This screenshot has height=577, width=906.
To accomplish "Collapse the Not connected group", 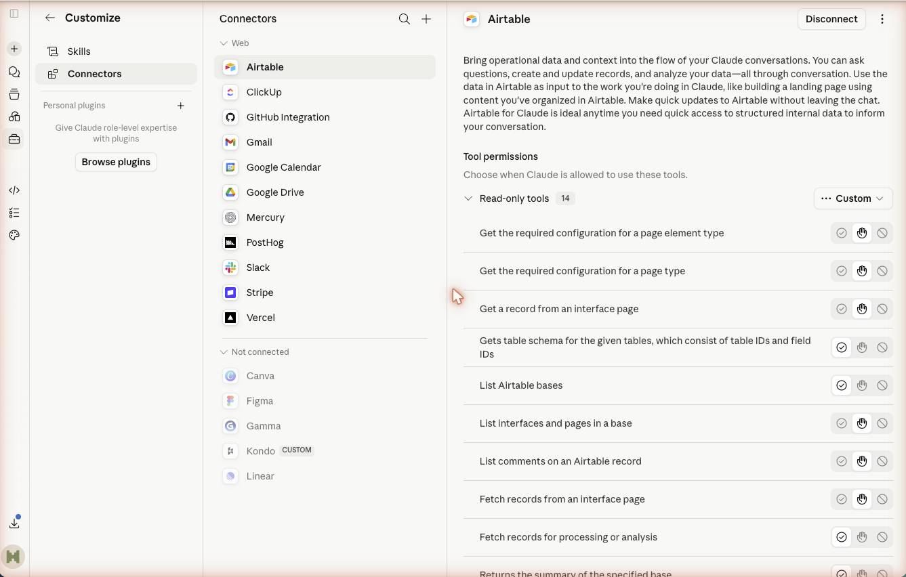I will [x=224, y=352].
